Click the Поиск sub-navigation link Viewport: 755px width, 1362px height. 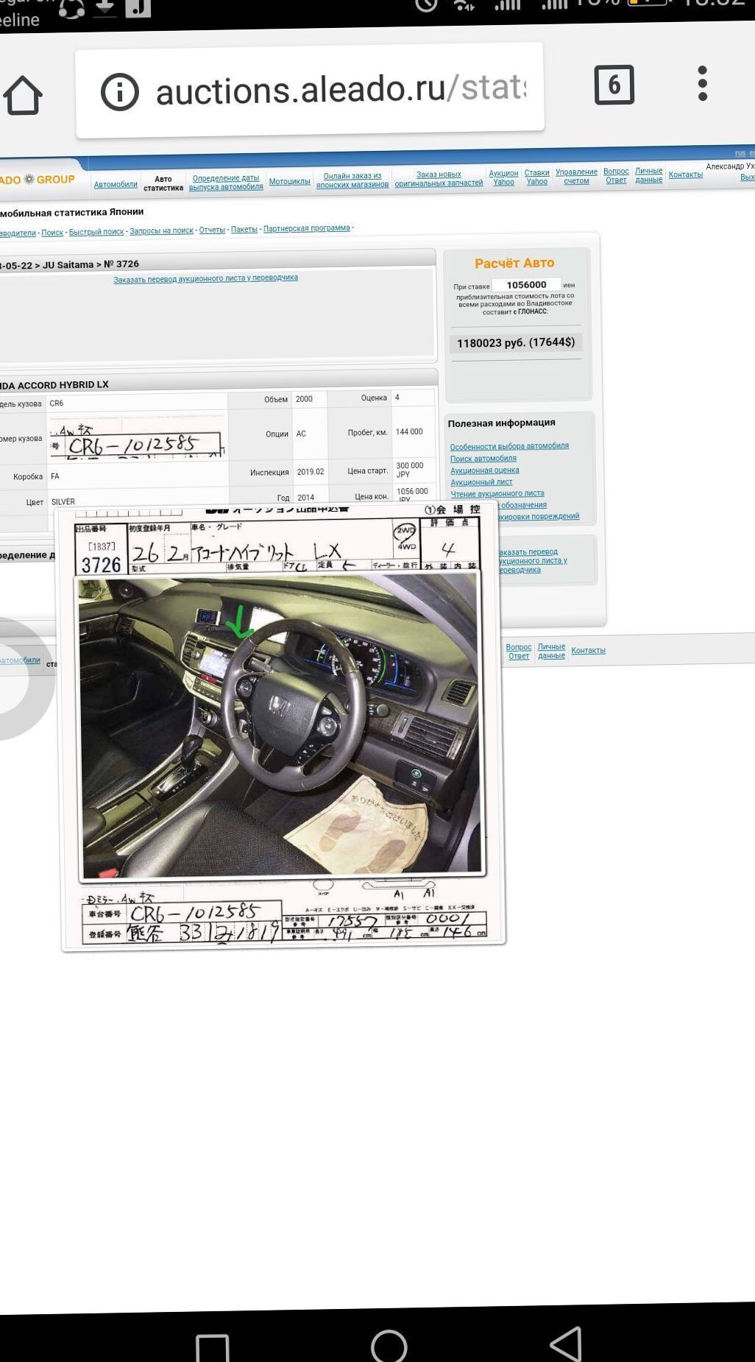52,233
